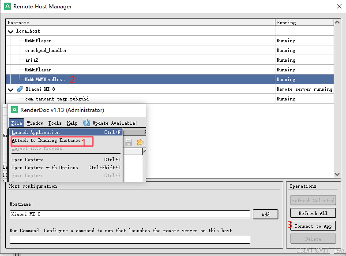346x256 pixels.
Task: Click Running status of MuMuVMMHeadless
Action: pos(305,79)
